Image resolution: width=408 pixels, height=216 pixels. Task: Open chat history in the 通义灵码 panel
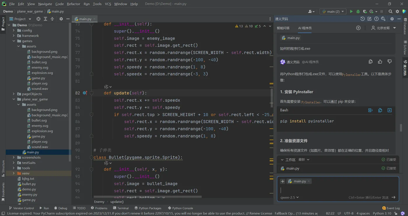tap(362, 19)
